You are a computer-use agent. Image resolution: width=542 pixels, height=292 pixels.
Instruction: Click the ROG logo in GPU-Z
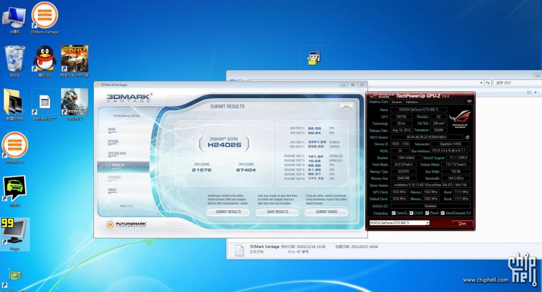[x=459, y=119]
